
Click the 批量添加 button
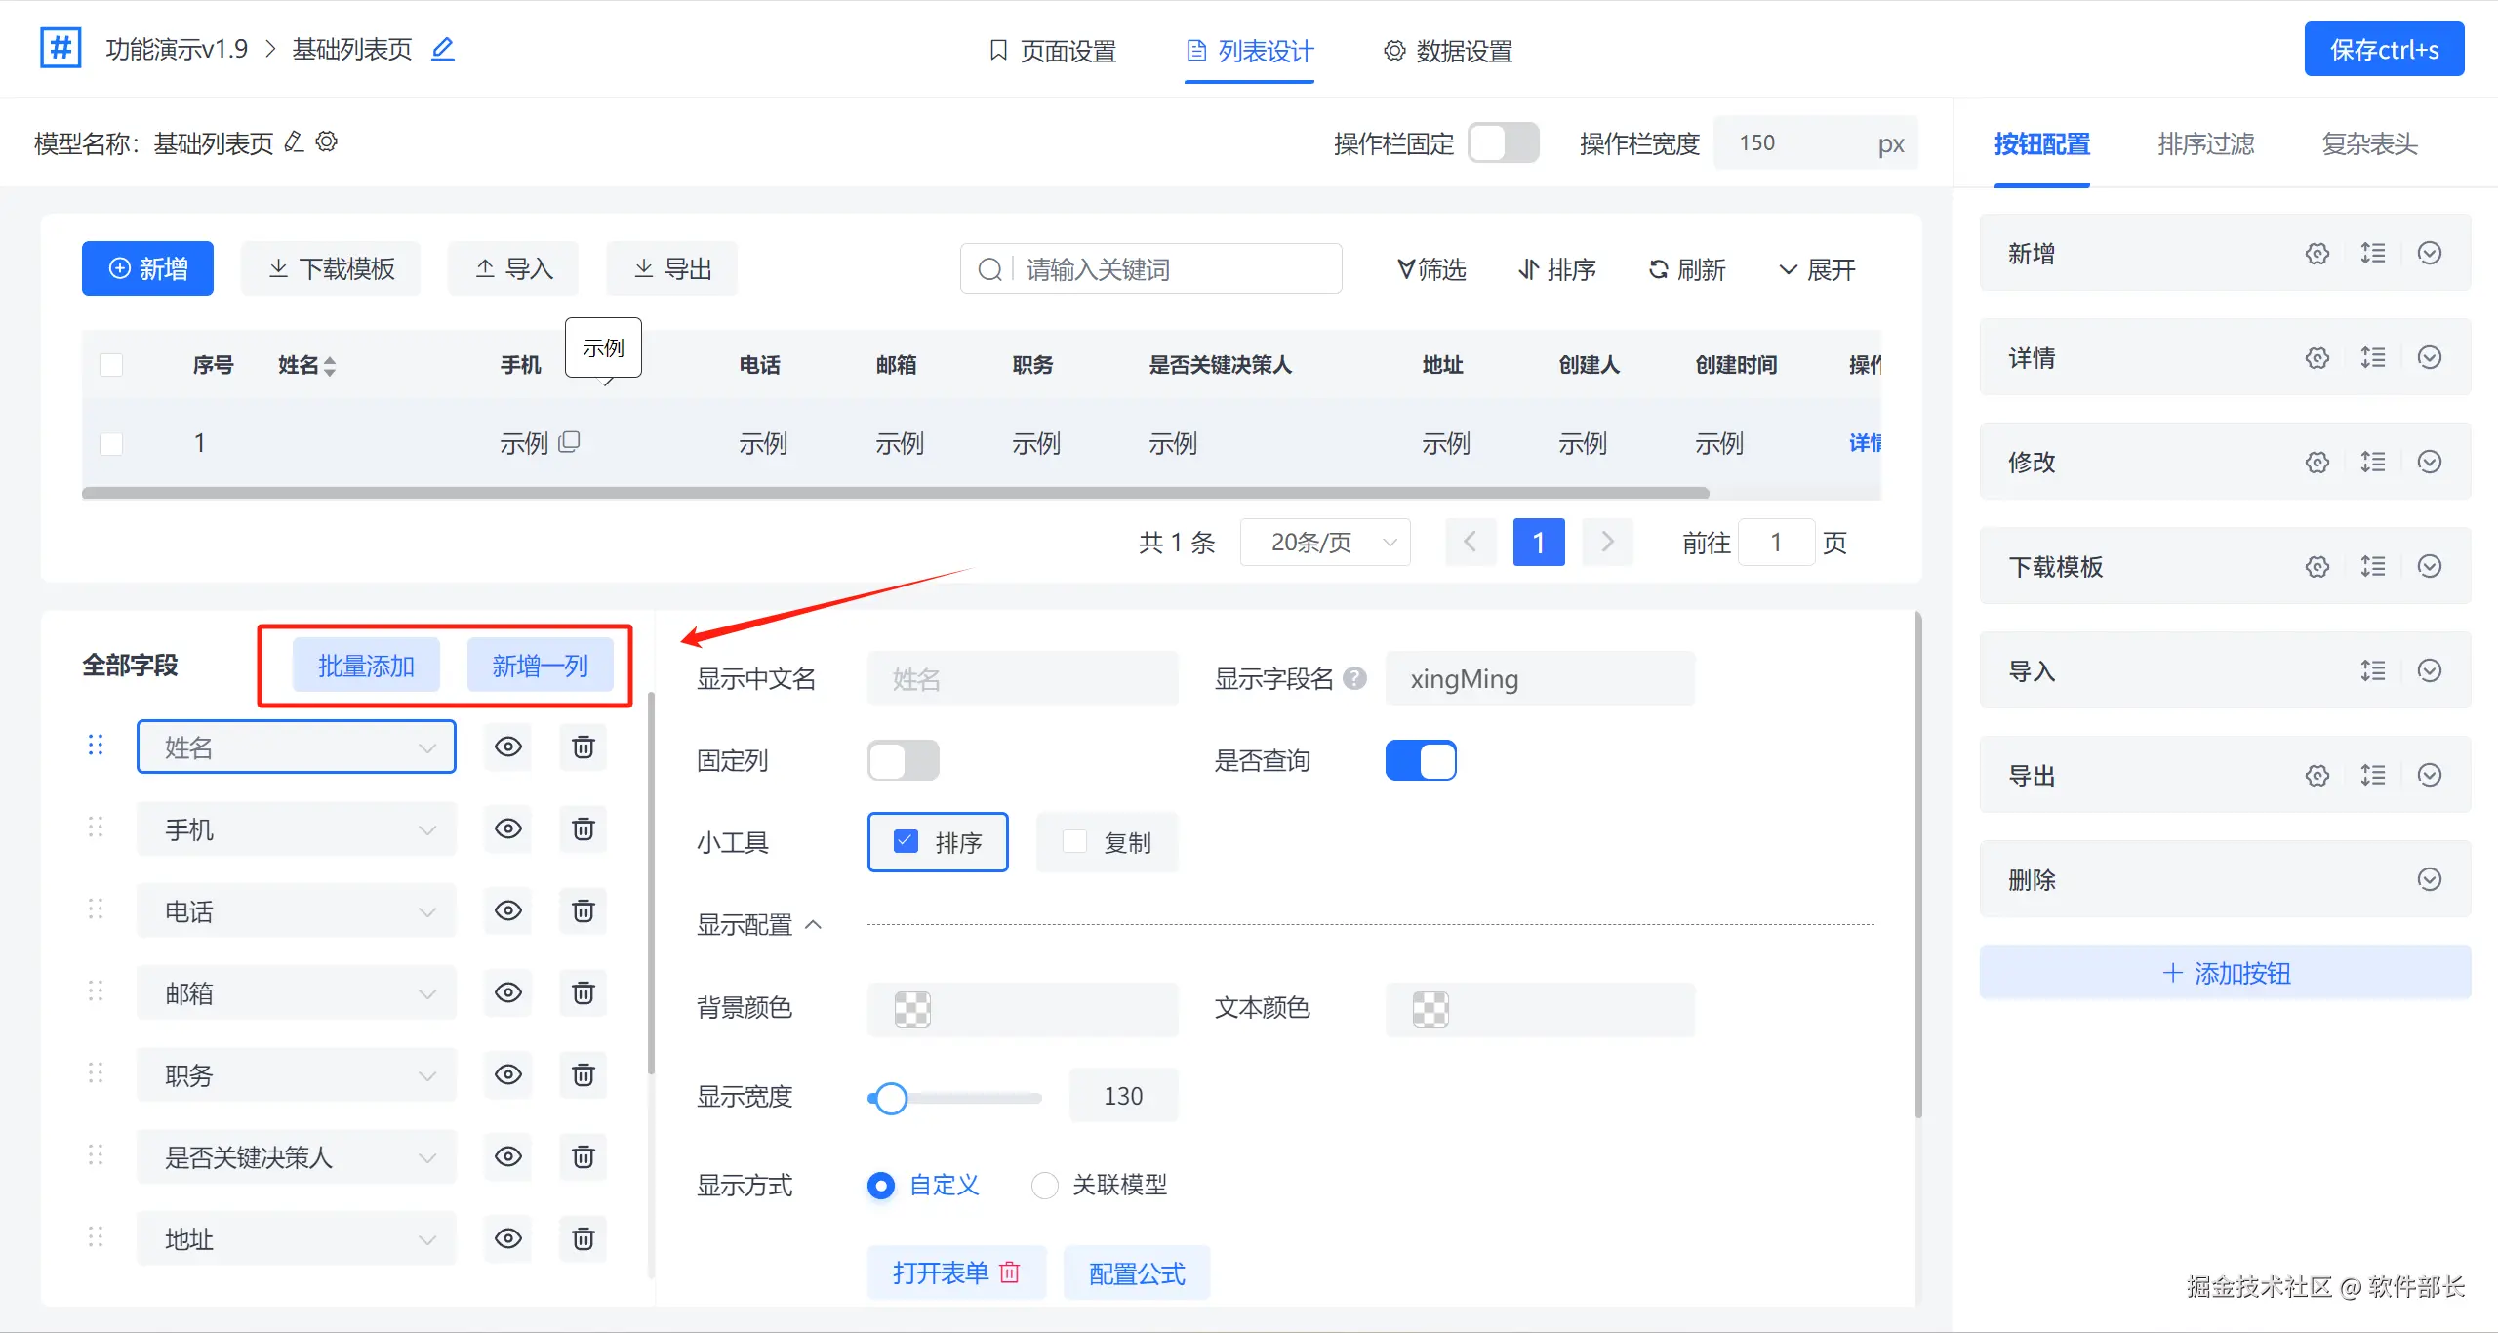[x=366, y=666]
